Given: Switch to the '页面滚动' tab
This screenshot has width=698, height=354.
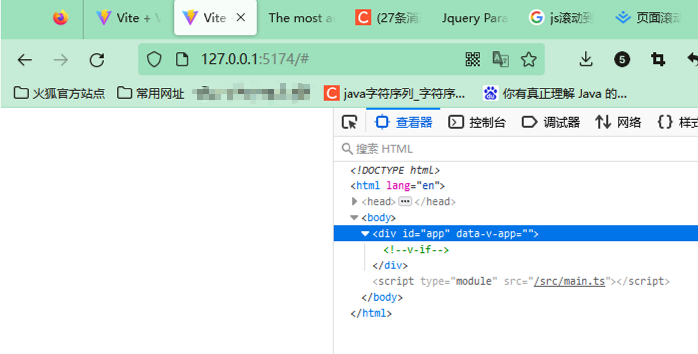Looking at the screenshot, I should 649,18.
